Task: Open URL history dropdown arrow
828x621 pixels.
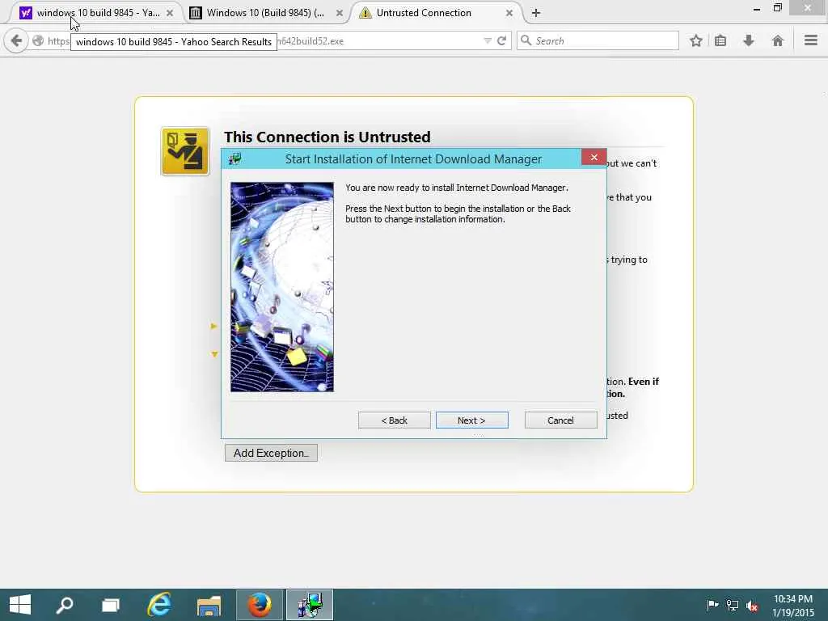Action: tap(488, 40)
